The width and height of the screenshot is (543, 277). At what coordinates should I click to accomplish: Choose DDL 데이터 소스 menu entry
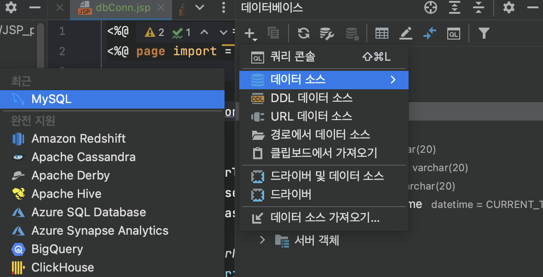point(324,98)
